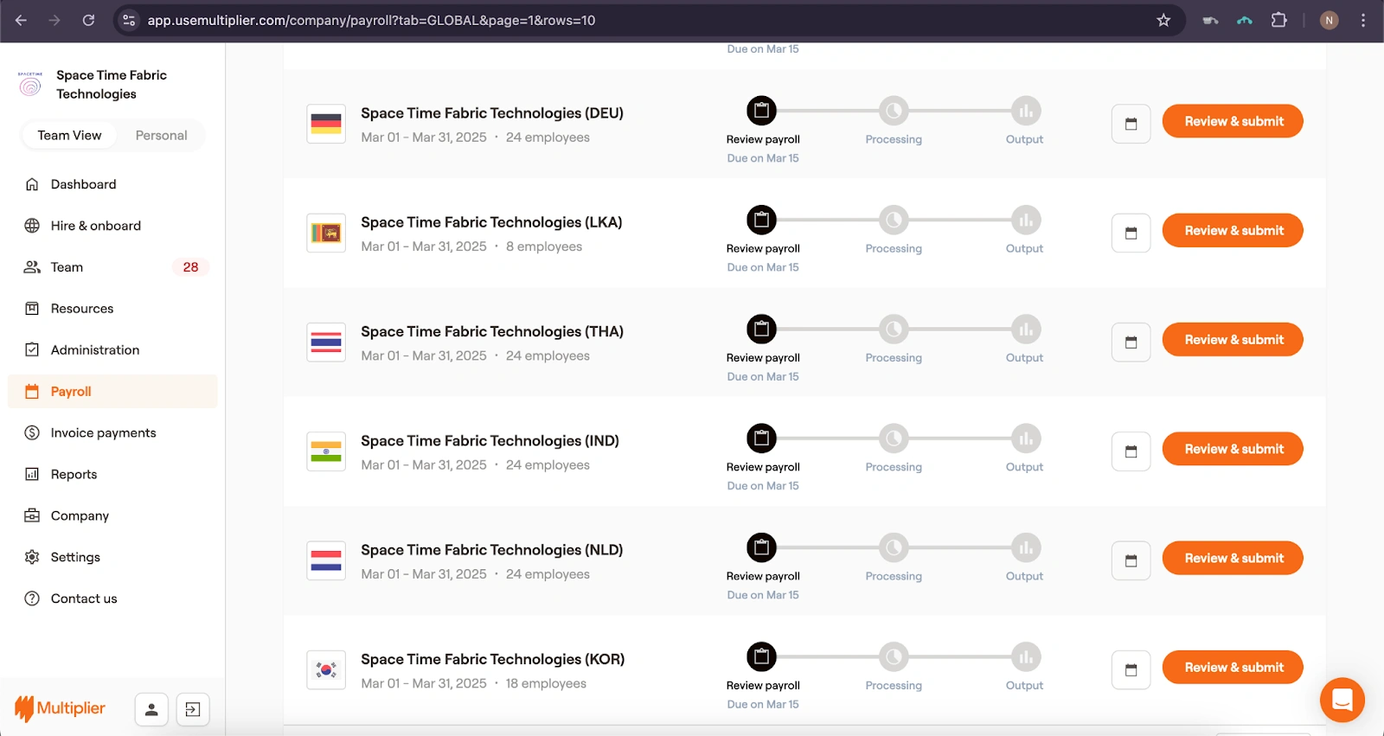Open calendar icon for THA payroll
The image size is (1384, 736).
[x=1131, y=342]
